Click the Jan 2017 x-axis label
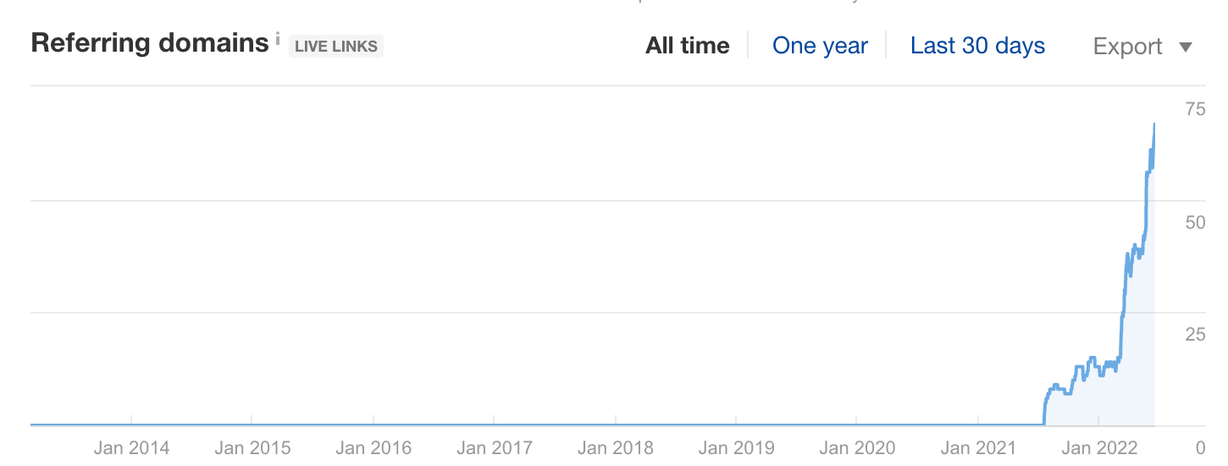The width and height of the screenshot is (1228, 466). tap(495, 448)
